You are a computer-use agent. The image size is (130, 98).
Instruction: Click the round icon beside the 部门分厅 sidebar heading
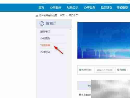click(x=42, y=23)
